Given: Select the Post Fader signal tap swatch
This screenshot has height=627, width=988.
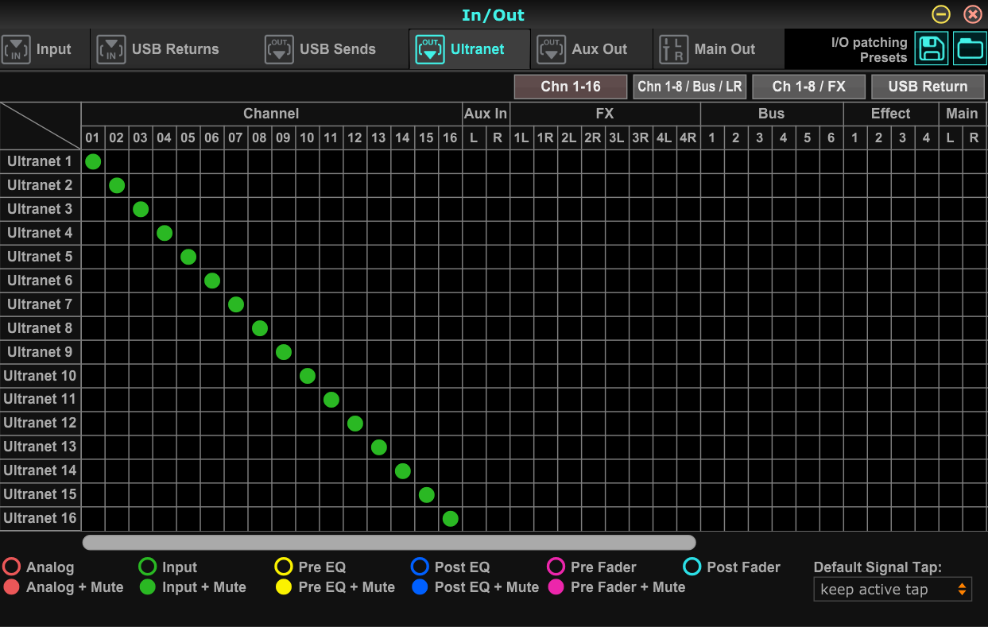Looking at the screenshot, I should (692, 567).
